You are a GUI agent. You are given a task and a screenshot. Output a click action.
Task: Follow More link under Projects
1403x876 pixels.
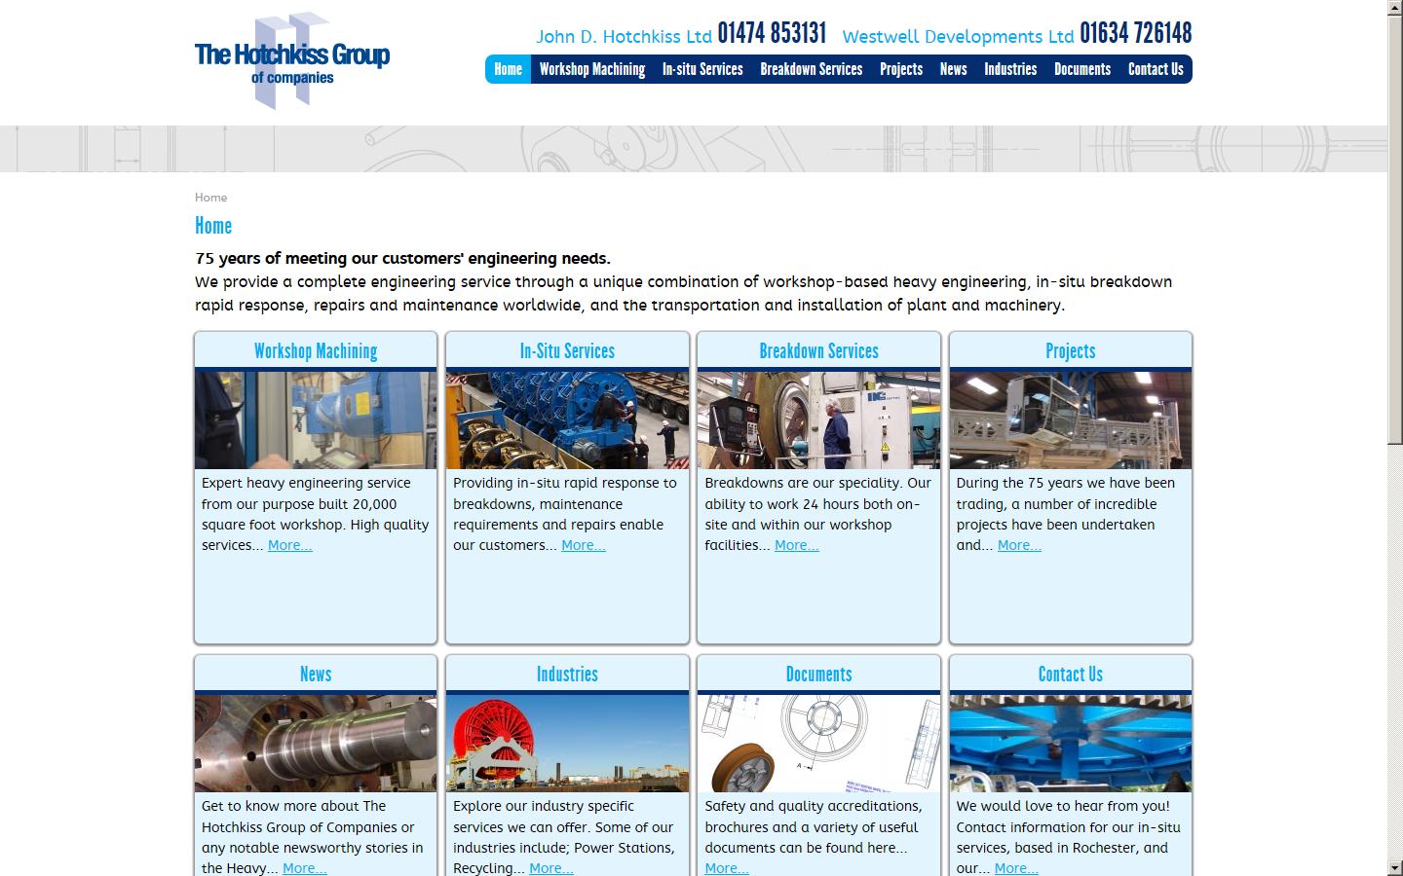coord(1019,546)
